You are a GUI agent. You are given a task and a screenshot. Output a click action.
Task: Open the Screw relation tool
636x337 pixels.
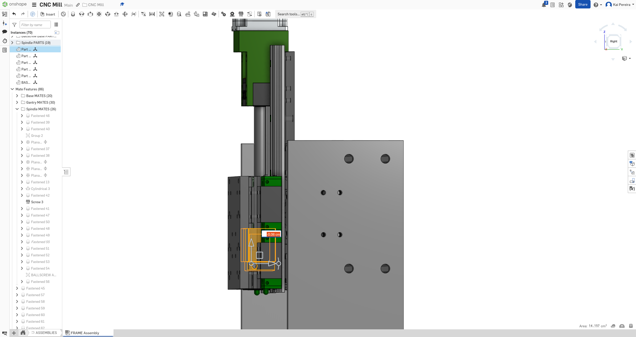[x=241, y=14]
